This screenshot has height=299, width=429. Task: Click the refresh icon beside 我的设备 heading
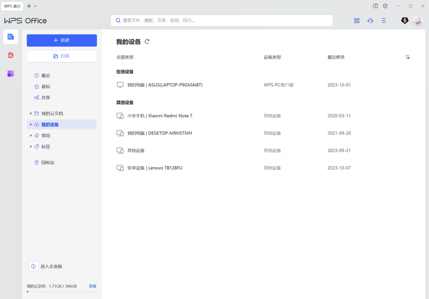(x=147, y=42)
